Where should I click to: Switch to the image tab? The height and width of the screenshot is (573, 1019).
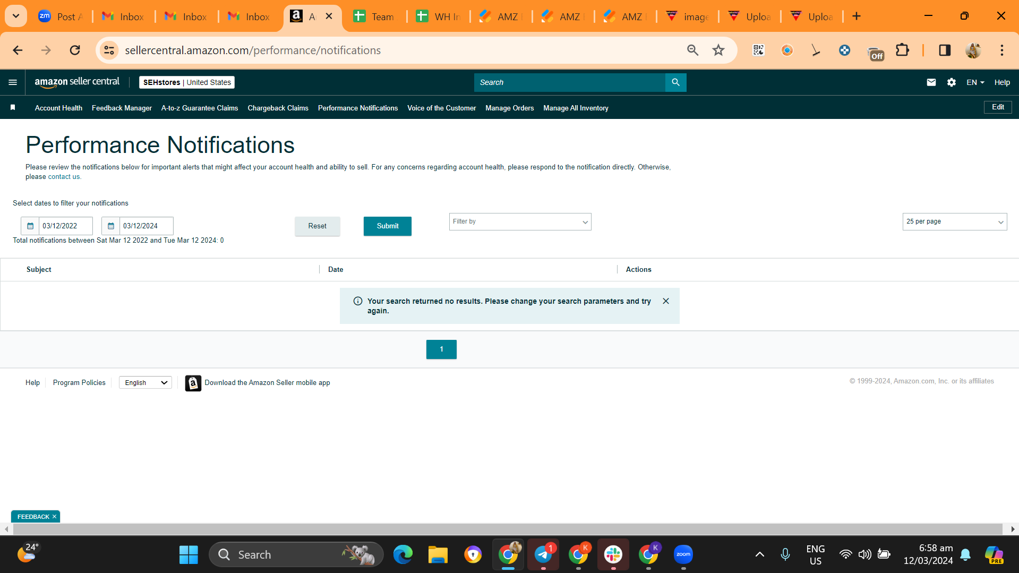pos(688,16)
